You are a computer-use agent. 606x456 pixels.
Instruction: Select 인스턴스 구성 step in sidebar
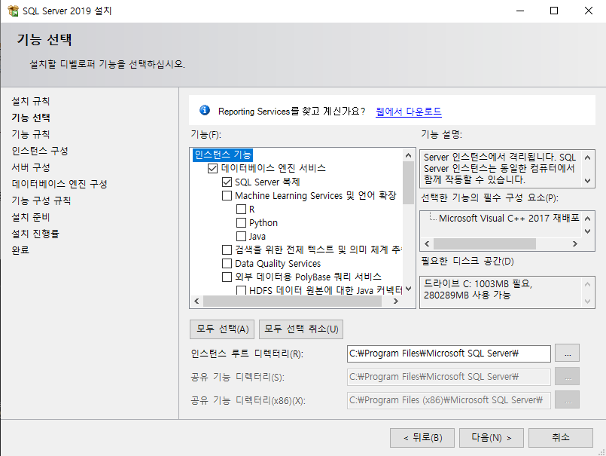tap(40, 151)
